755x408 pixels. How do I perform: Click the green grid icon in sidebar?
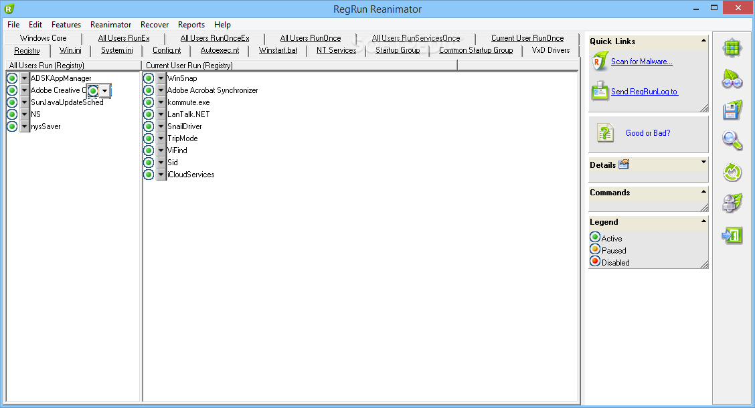732,48
